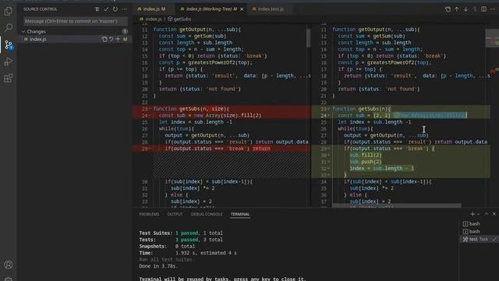The image size is (499, 281).
Task: Click the minimap in the diff editor
Action: click(x=492, y=38)
